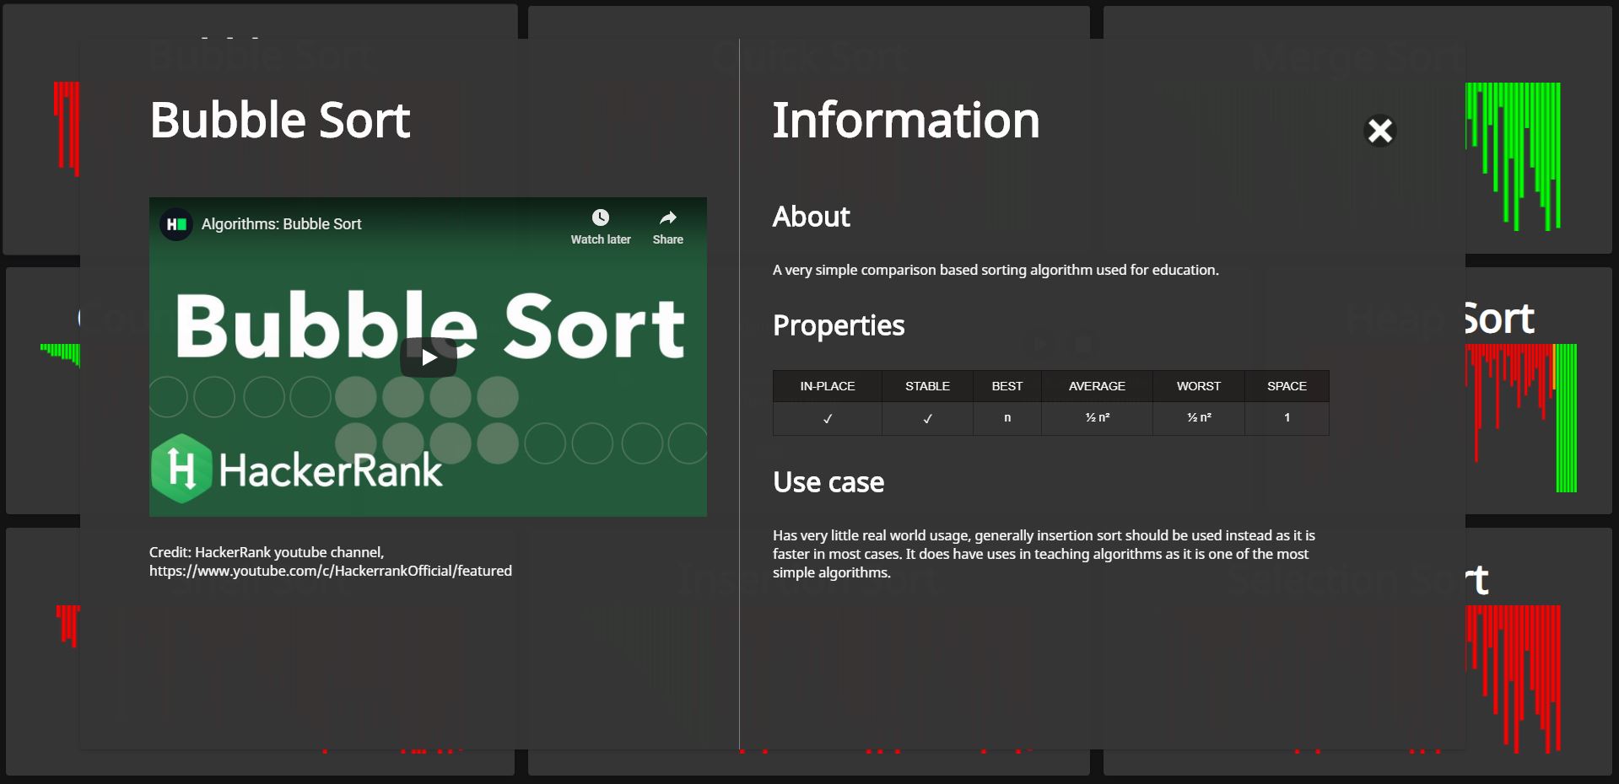The width and height of the screenshot is (1619, 784).
Task: Open the video title 'Algorithms: Bubble Sort'
Action: pyautogui.click(x=281, y=224)
